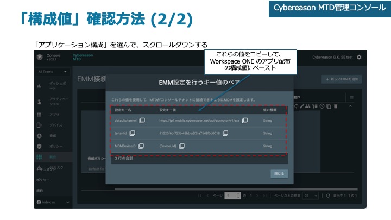Open the column menu icon in table header
Screen dimensions: 391x220
pos(351,98)
